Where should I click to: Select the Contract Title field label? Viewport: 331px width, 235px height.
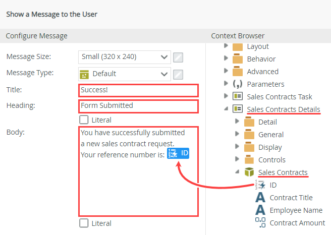point(291,198)
